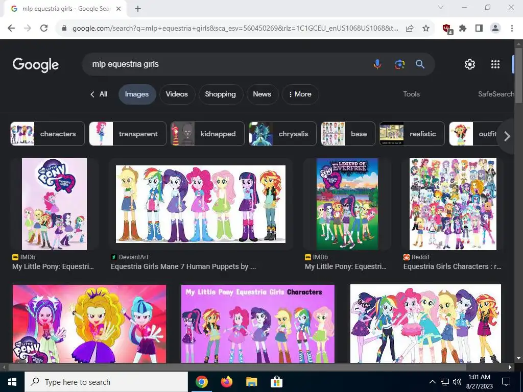Image resolution: width=523 pixels, height=392 pixels.
Task: Open the Reddit crowd characters image
Action: coord(453,204)
